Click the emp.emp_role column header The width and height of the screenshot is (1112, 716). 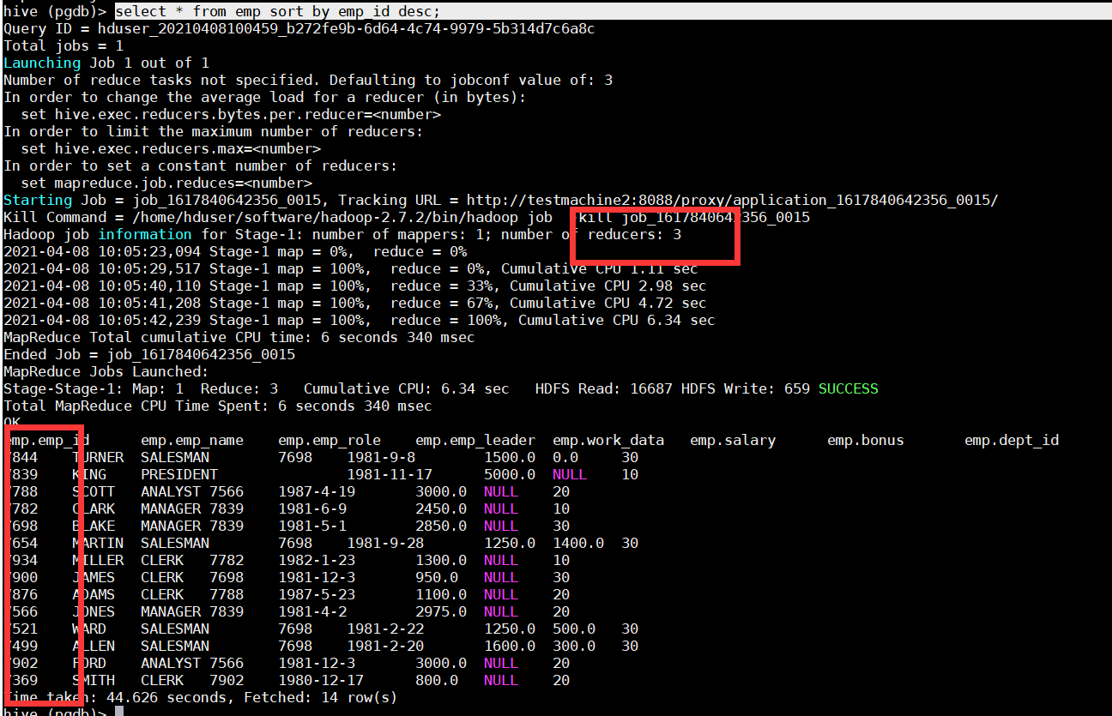click(329, 440)
